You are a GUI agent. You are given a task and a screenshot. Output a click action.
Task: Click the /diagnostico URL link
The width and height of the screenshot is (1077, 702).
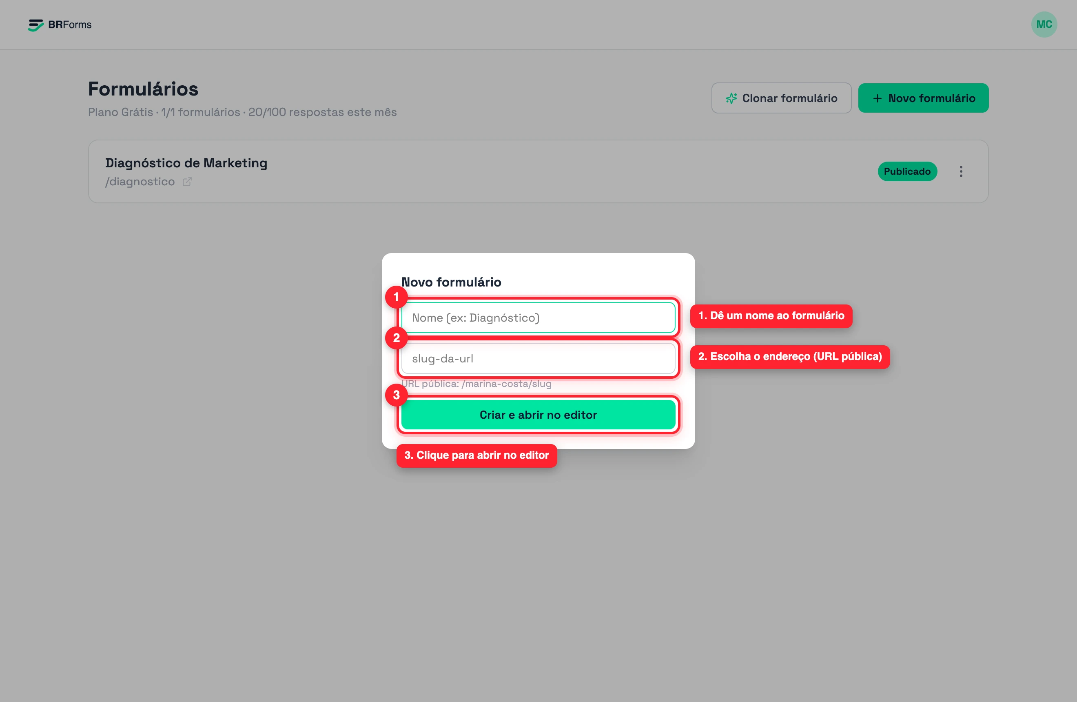[x=140, y=182]
